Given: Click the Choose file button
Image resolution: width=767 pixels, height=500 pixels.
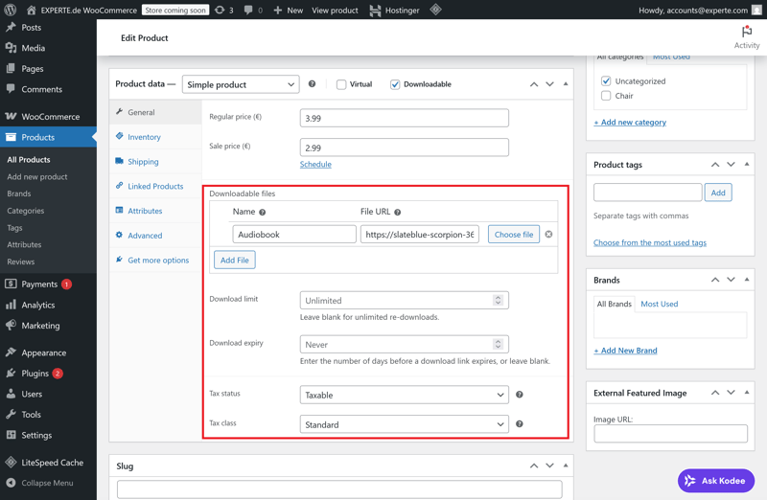Looking at the screenshot, I should pos(514,235).
